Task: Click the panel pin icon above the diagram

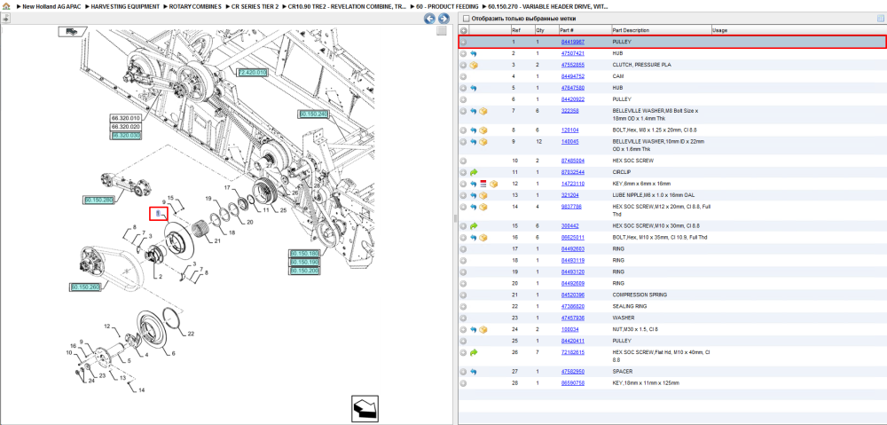Action: tap(5, 18)
